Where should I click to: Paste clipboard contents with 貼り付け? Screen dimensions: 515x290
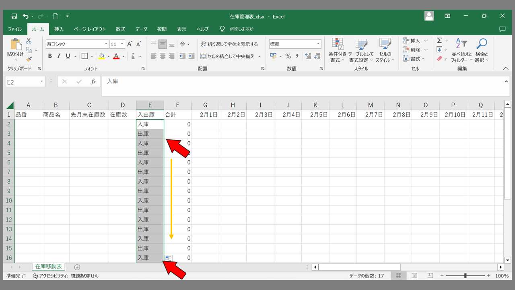pos(15,49)
